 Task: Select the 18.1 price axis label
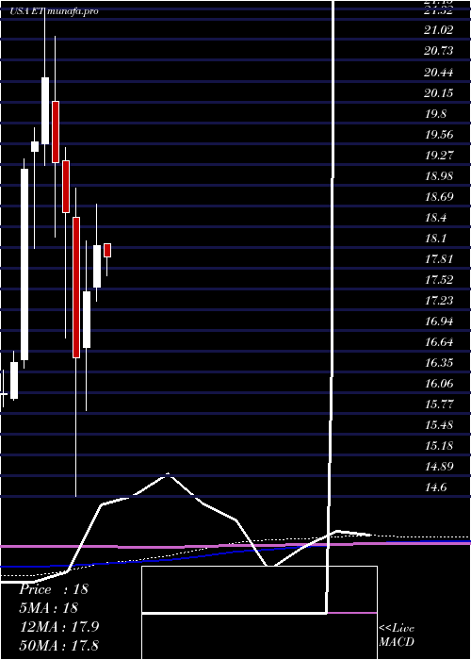pyautogui.click(x=436, y=238)
